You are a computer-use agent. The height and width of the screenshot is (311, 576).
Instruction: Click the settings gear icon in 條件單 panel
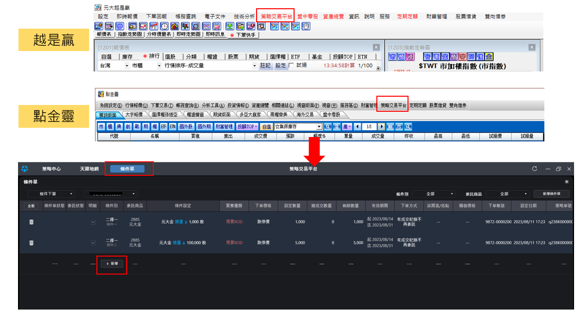point(566,181)
